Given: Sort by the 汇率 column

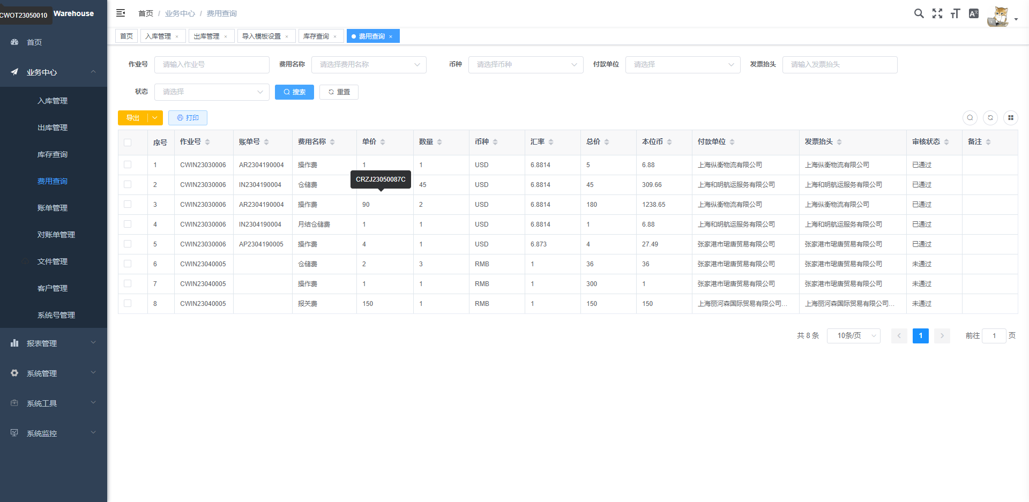Looking at the screenshot, I should (551, 142).
